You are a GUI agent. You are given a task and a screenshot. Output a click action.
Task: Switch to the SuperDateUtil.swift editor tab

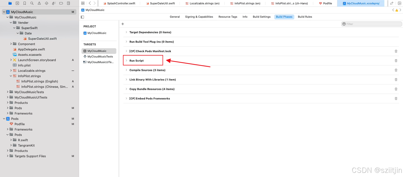160,3
